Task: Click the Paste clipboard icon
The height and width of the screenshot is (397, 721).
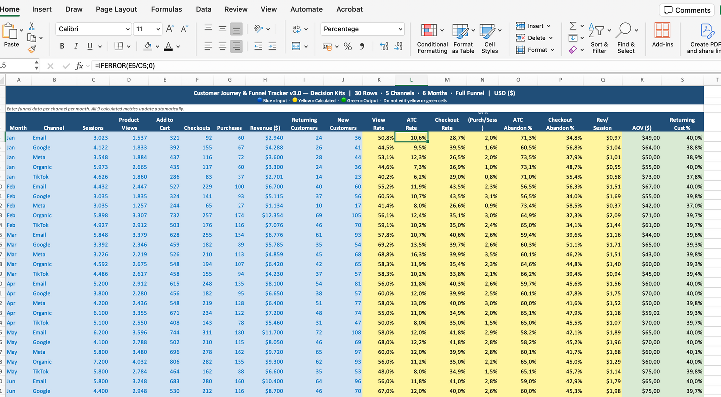Action: click(9, 31)
